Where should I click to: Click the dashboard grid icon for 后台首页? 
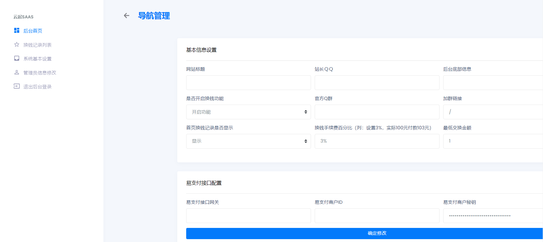17,30
